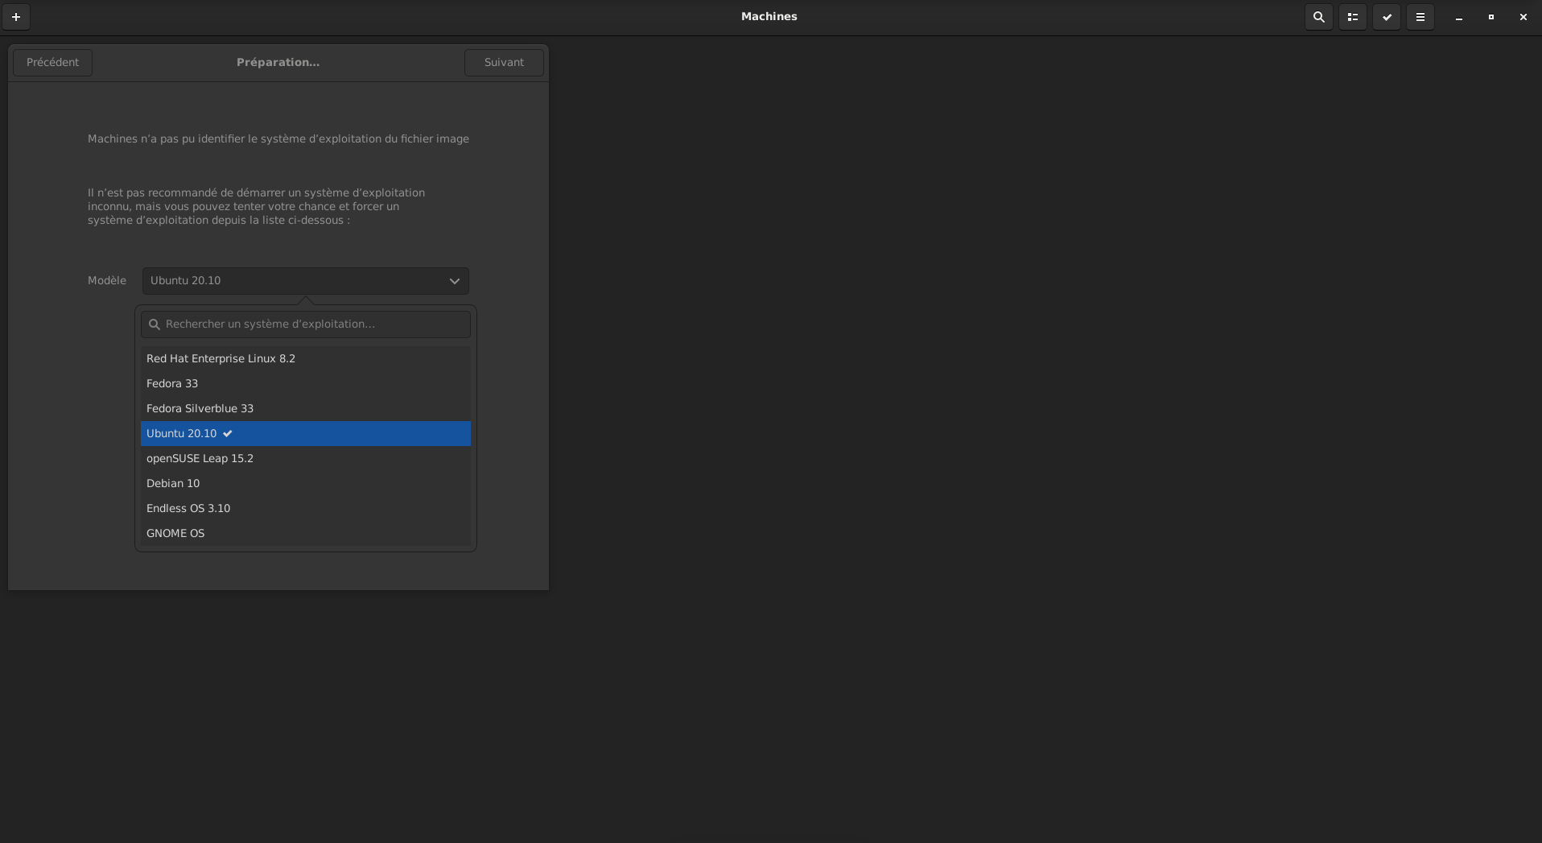The width and height of the screenshot is (1542, 843).
Task: Click the Machines title in the header bar
Action: coord(769,17)
